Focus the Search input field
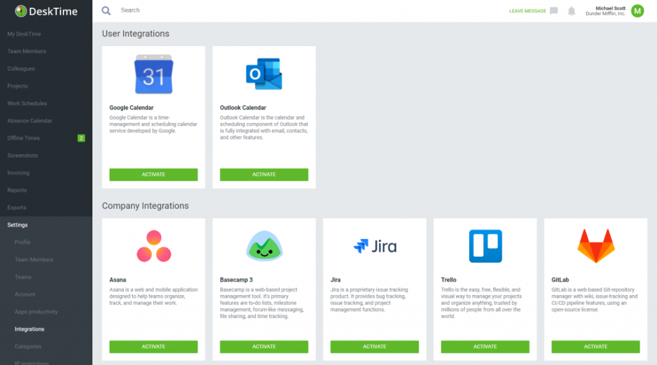 click(130, 10)
